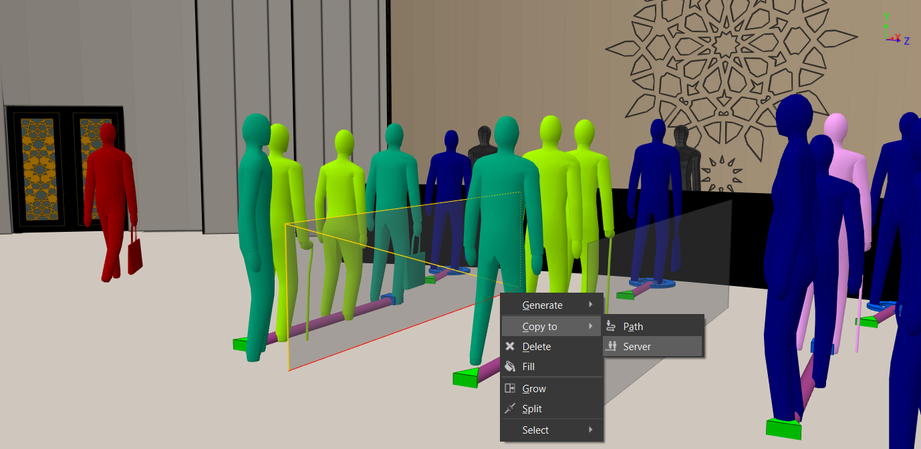The image size is (921, 449).
Task: Click the Grow icon in context menu
Action: tap(510, 388)
